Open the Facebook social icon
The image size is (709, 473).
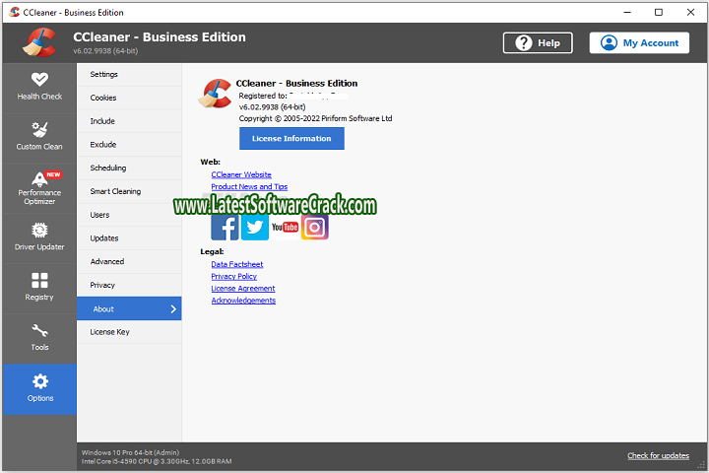coord(225,228)
